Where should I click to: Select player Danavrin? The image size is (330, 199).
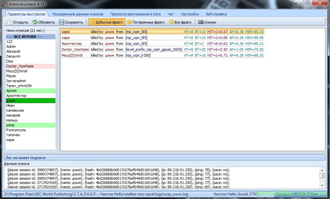coord(30,56)
